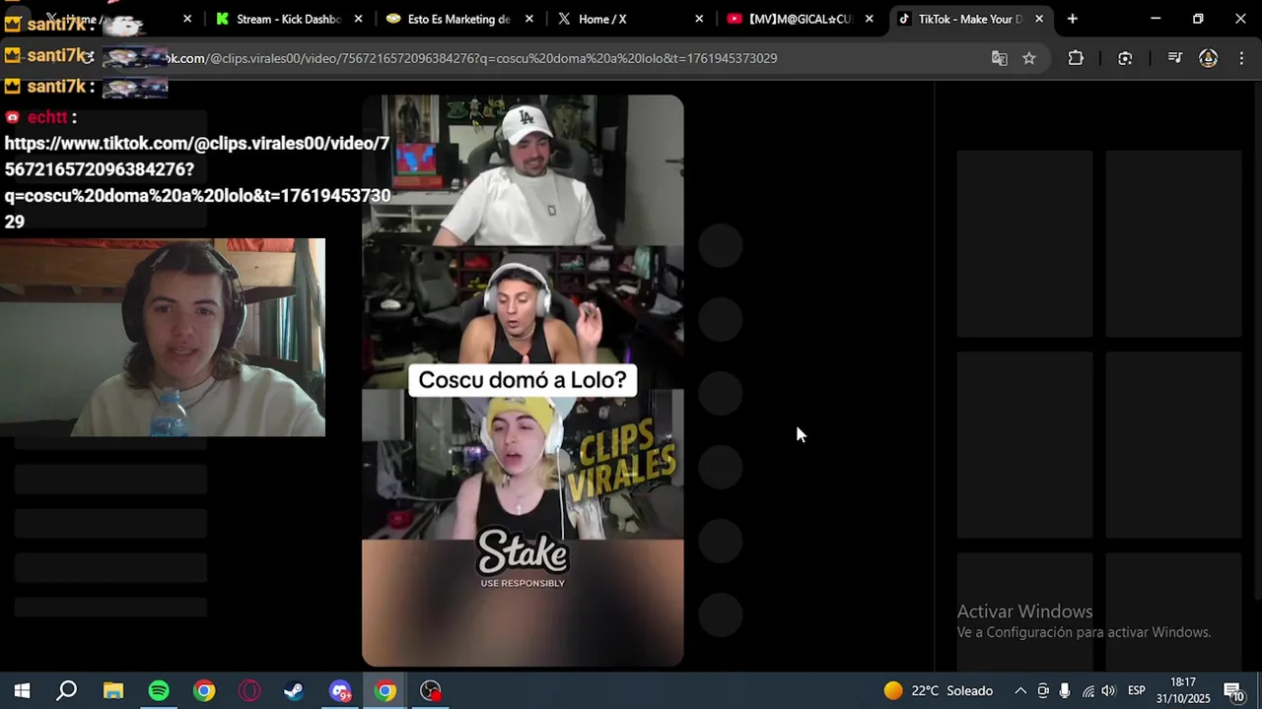1262x709 pixels.
Task: Switch the ESP keyboard language
Action: coord(1137,690)
